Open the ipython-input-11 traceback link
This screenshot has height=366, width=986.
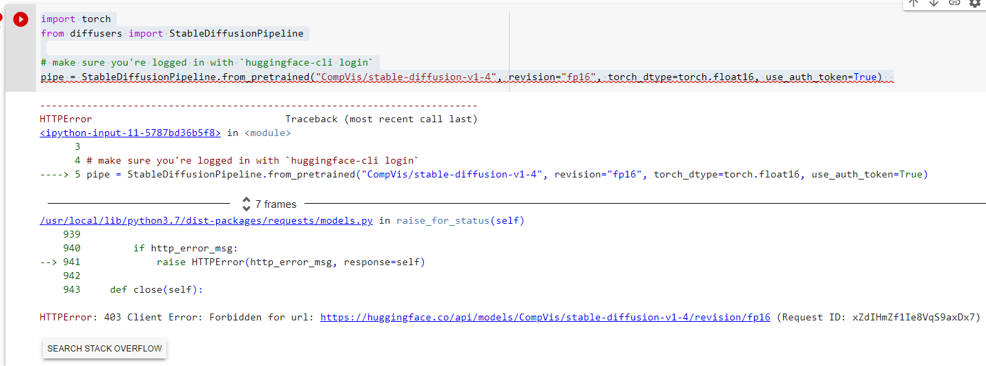tap(130, 133)
